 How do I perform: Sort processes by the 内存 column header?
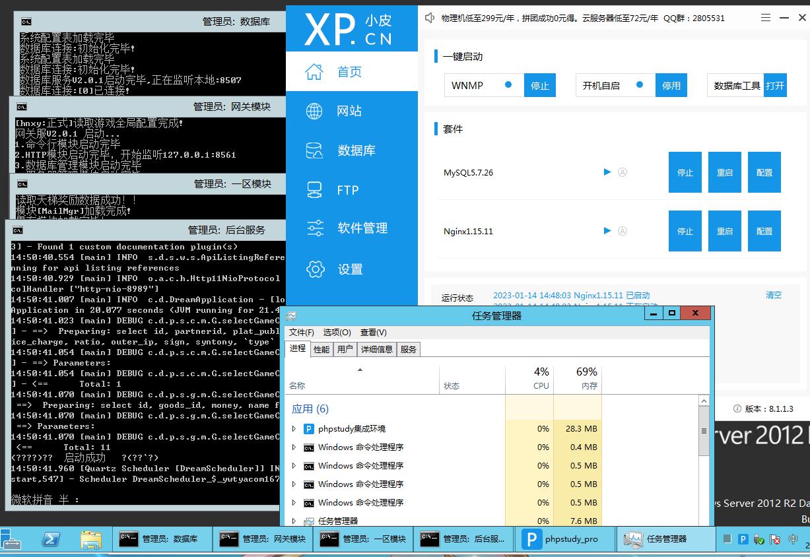tap(578, 379)
